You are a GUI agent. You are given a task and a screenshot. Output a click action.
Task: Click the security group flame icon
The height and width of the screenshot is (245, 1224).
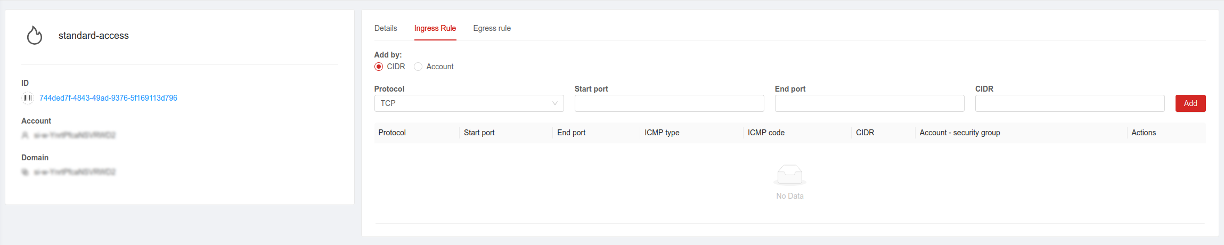click(x=35, y=36)
